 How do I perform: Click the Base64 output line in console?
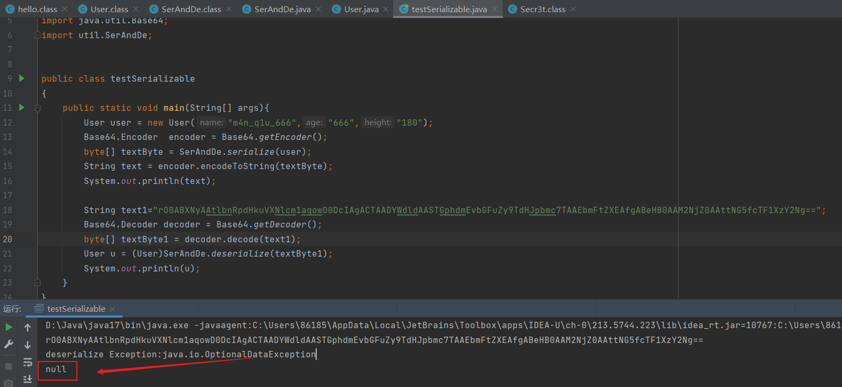[374, 340]
